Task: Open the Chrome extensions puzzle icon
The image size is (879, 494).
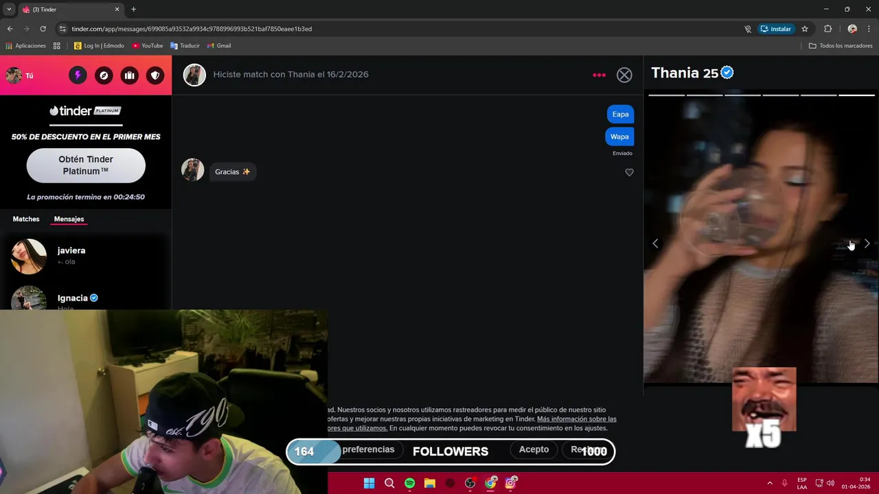Action: [827, 29]
